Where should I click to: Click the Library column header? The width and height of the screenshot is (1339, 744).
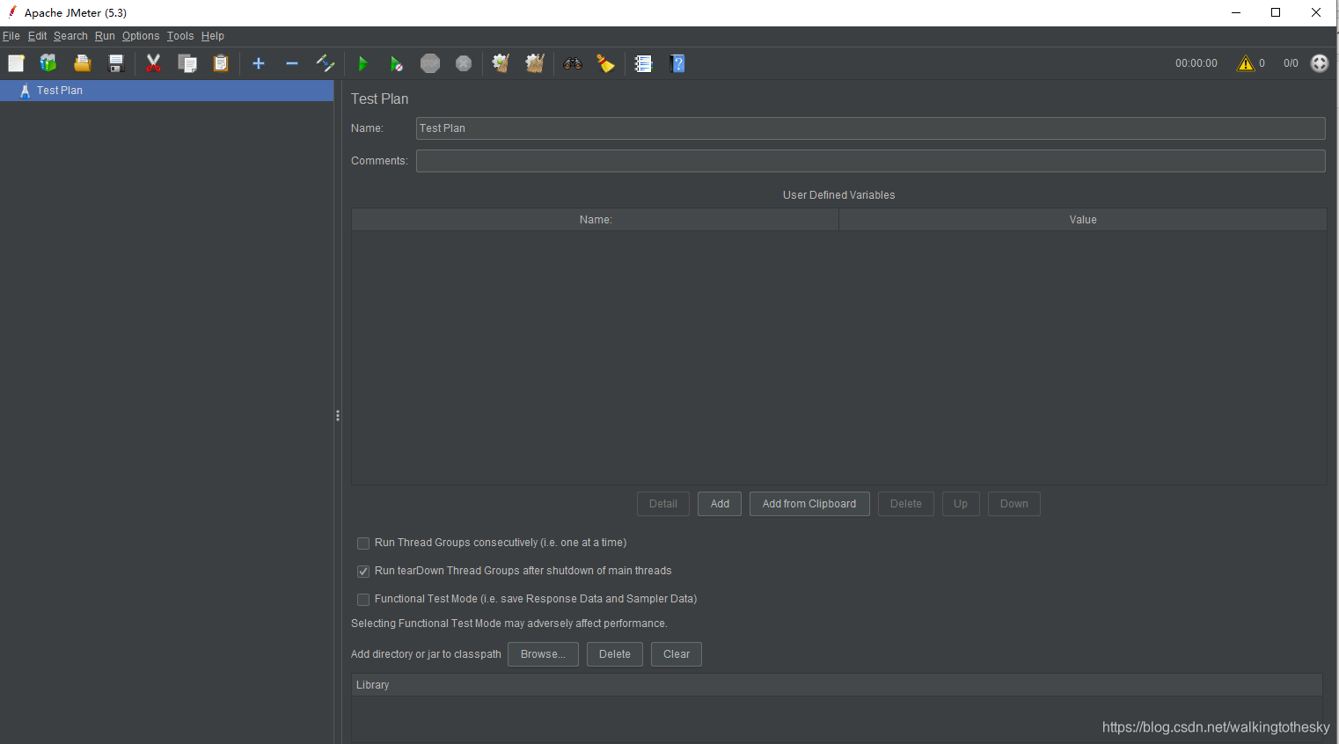click(837, 685)
